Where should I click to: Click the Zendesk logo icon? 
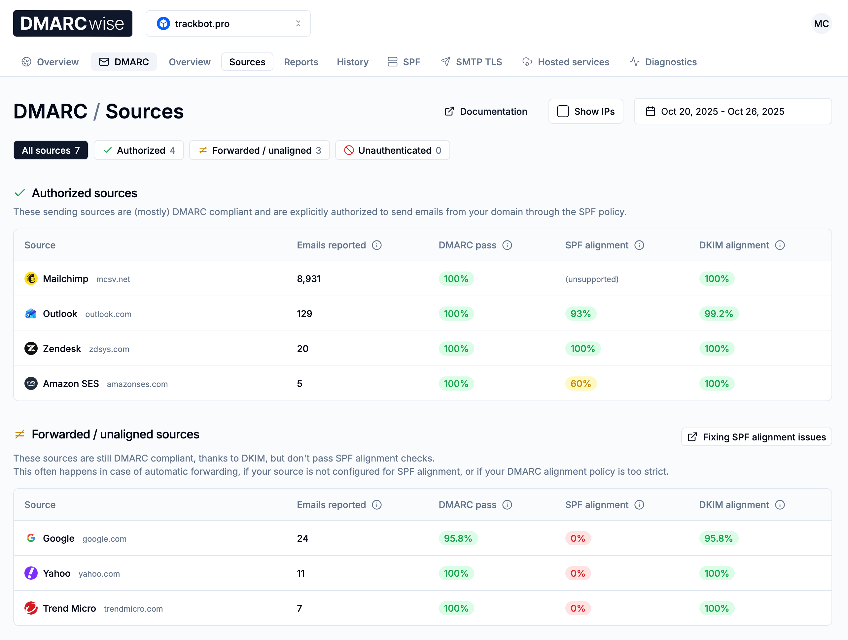click(31, 348)
